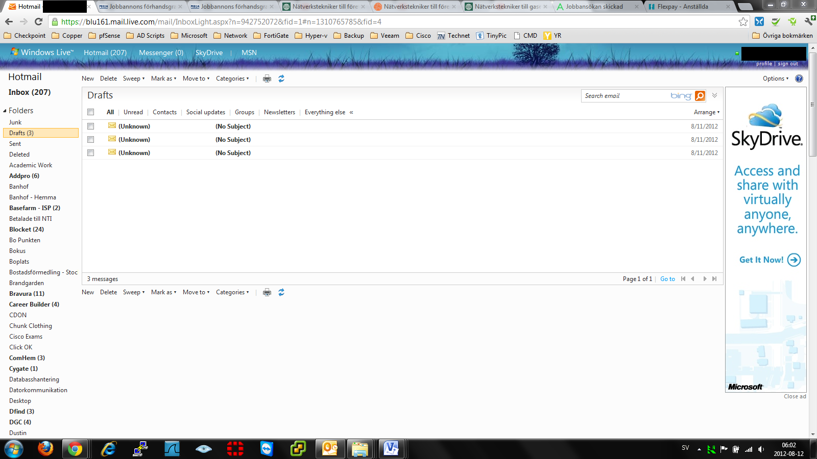Click the SV language indicator in the tray
The width and height of the screenshot is (817, 459).
[x=685, y=448]
